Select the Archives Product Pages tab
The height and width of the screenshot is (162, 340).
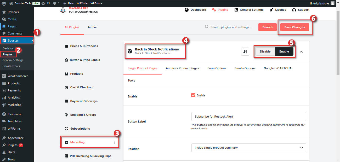183,68
